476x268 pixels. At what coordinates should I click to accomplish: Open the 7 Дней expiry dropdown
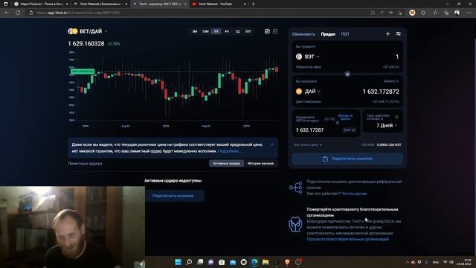(x=387, y=126)
